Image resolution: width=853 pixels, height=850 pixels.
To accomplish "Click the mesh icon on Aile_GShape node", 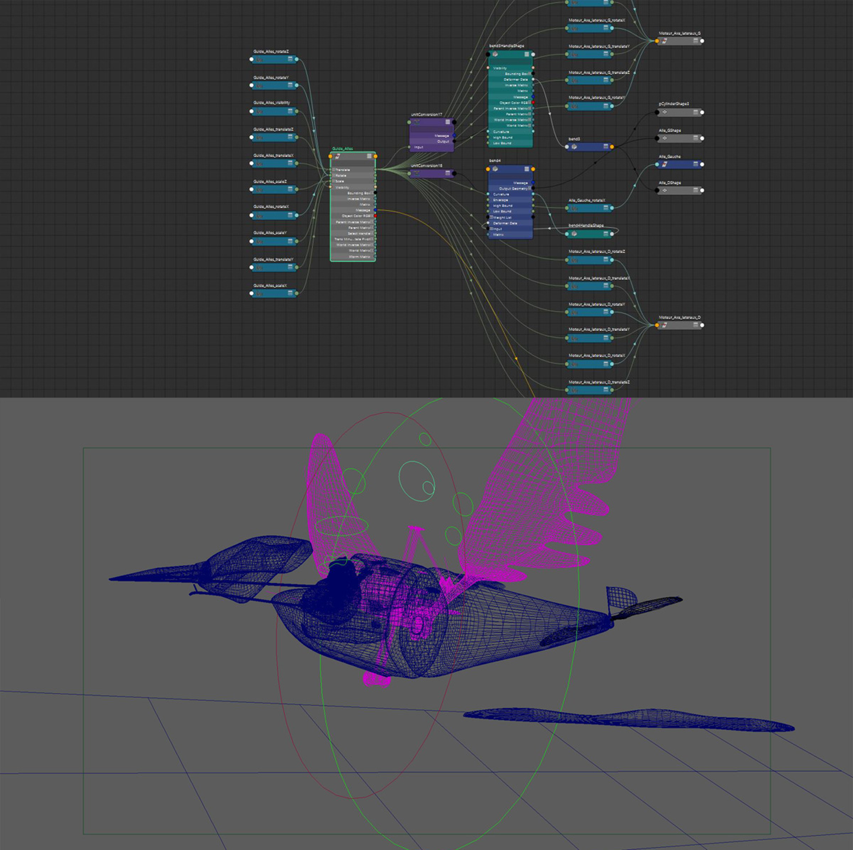I will (x=665, y=139).
